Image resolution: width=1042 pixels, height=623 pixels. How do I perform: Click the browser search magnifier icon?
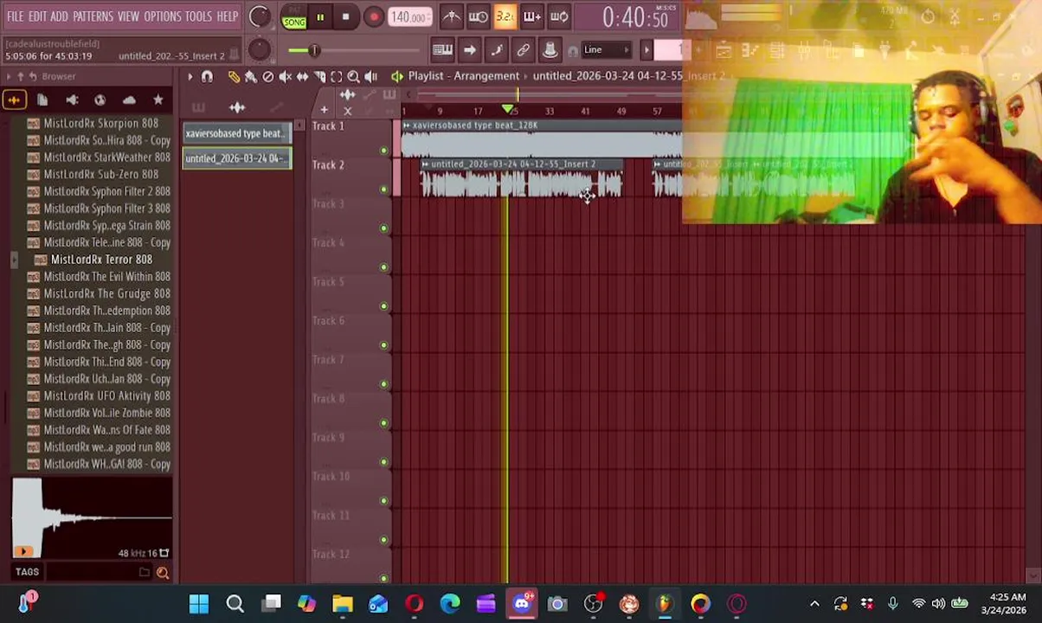pos(162,572)
